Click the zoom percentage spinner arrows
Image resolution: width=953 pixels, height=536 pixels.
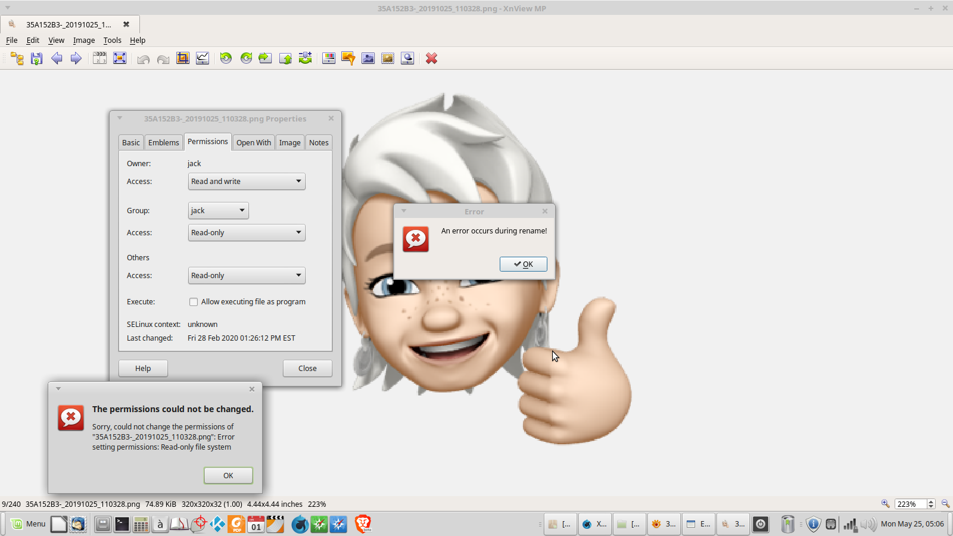tap(931, 504)
